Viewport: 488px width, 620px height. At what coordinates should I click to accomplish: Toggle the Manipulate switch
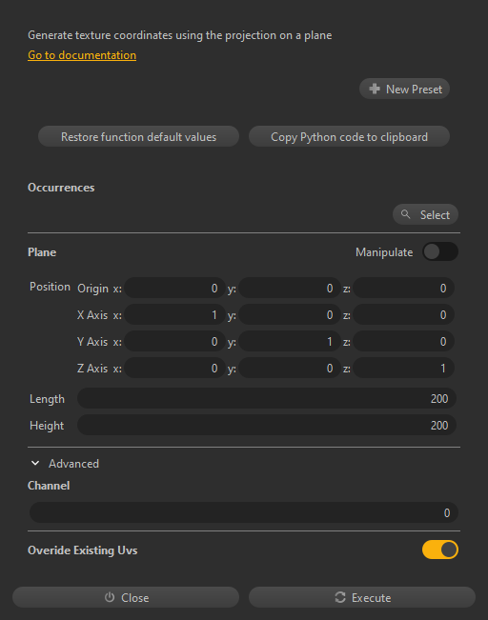(440, 251)
